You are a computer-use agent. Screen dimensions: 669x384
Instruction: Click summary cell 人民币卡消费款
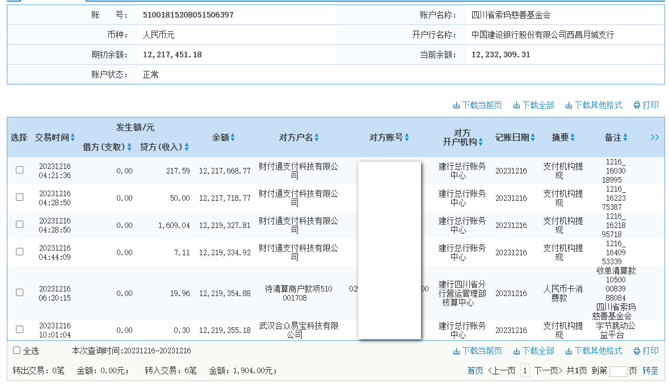pyautogui.click(x=563, y=293)
